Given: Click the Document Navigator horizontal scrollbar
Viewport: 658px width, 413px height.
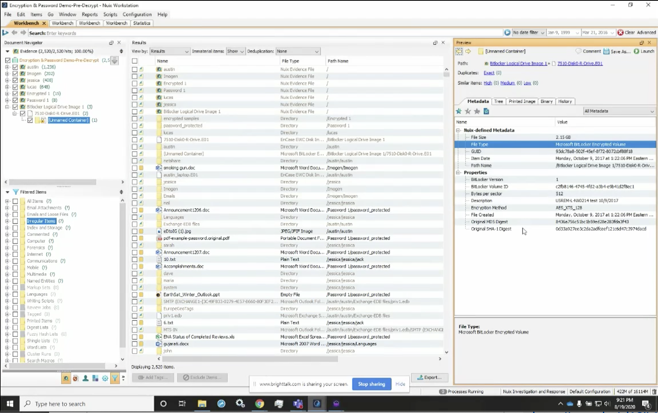Looking at the screenshot, I should (53, 182).
